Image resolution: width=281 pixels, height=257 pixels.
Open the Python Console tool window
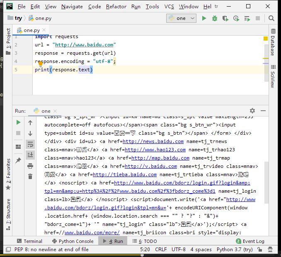pyautogui.click(x=73, y=241)
